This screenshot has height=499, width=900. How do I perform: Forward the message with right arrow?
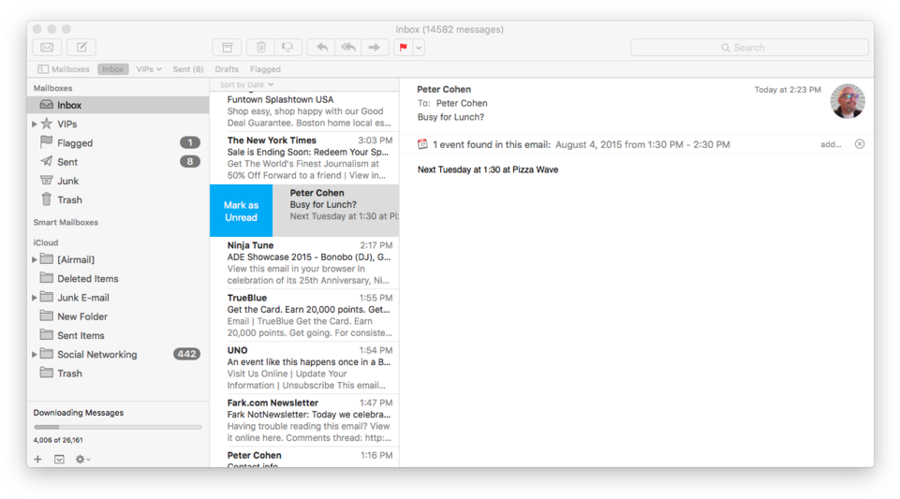375,48
